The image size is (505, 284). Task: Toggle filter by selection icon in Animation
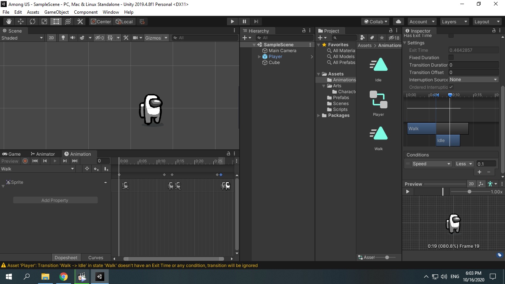pyautogui.click(x=87, y=169)
